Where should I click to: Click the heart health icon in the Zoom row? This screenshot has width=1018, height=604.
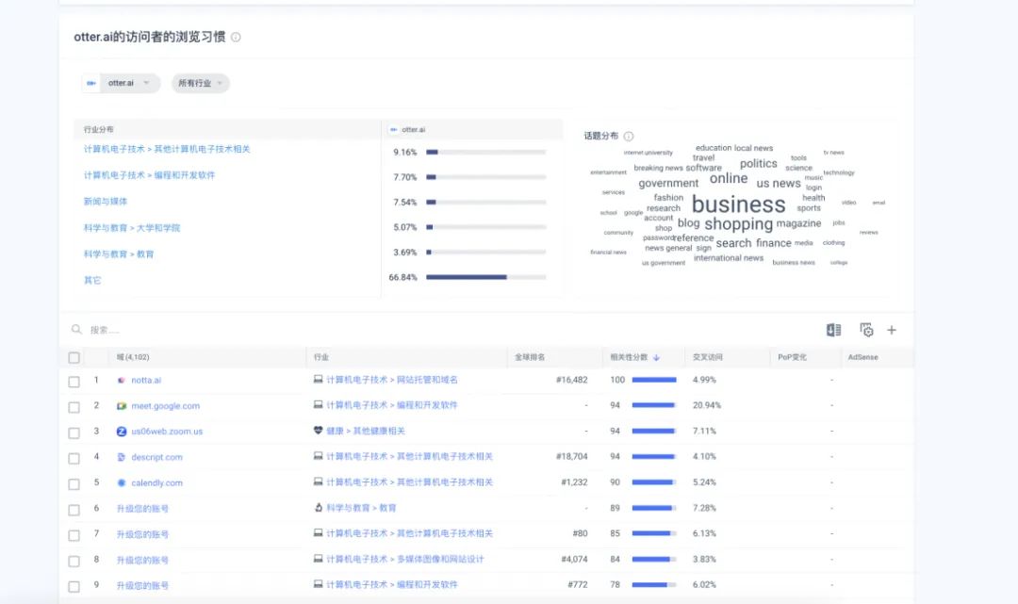pos(319,430)
